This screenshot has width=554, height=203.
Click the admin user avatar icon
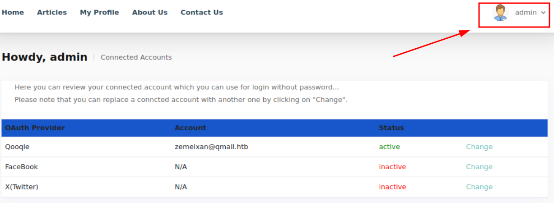(500, 13)
